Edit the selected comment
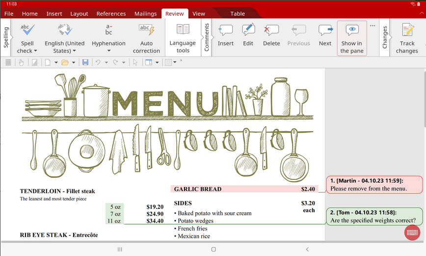 [x=248, y=35]
